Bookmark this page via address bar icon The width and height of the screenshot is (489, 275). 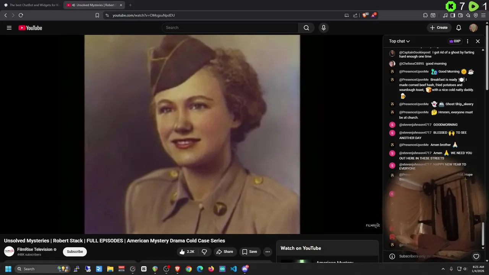click(x=97, y=15)
